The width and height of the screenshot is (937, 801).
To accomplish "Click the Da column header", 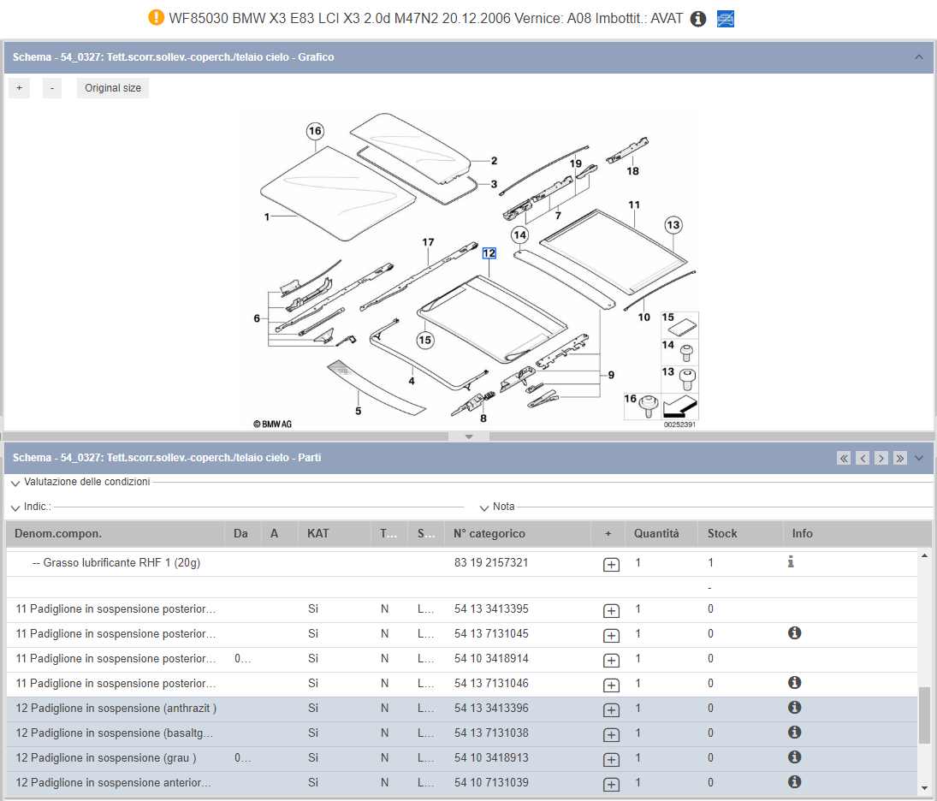I will tap(243, 533).
